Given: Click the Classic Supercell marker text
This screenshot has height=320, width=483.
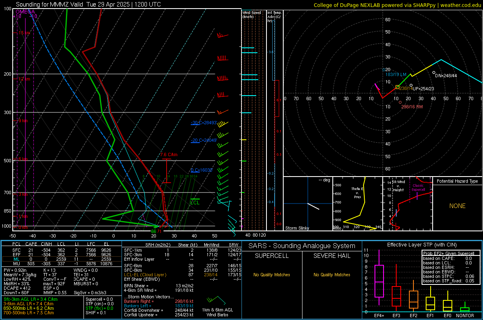Looking at the screenshot, I should (x=418, y=188).
